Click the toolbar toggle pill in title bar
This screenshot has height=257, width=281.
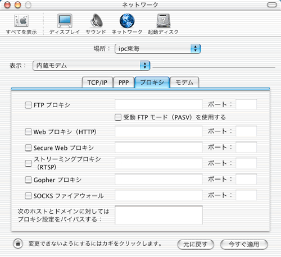tap(271, 5)
